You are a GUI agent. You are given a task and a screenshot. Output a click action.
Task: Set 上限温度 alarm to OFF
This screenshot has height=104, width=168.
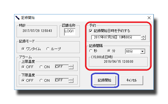23,67
